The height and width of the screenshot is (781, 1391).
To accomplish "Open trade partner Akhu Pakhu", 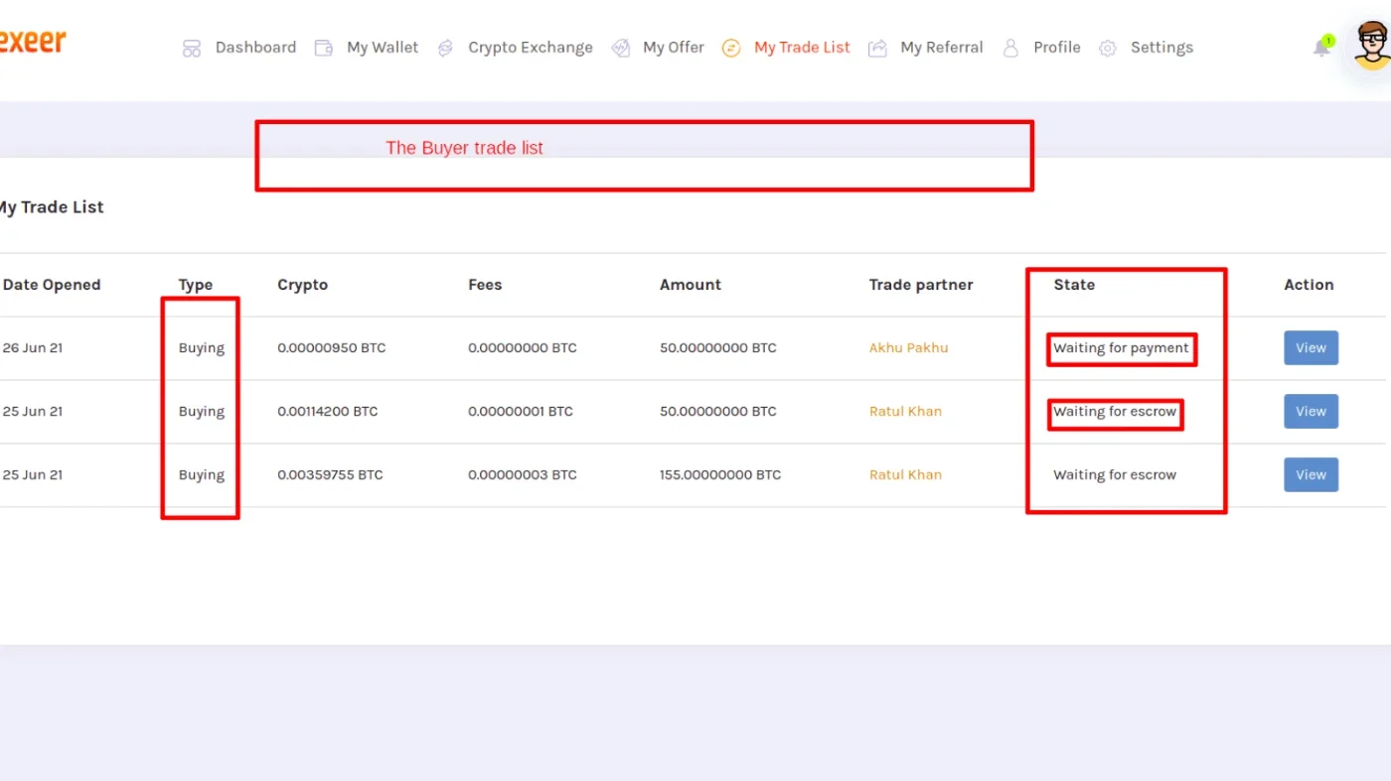I will [908, 348].
